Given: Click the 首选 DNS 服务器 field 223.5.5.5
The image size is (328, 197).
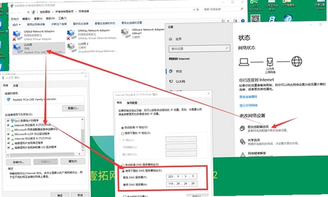Looking at the screenshot, I should tap(181, 177).
